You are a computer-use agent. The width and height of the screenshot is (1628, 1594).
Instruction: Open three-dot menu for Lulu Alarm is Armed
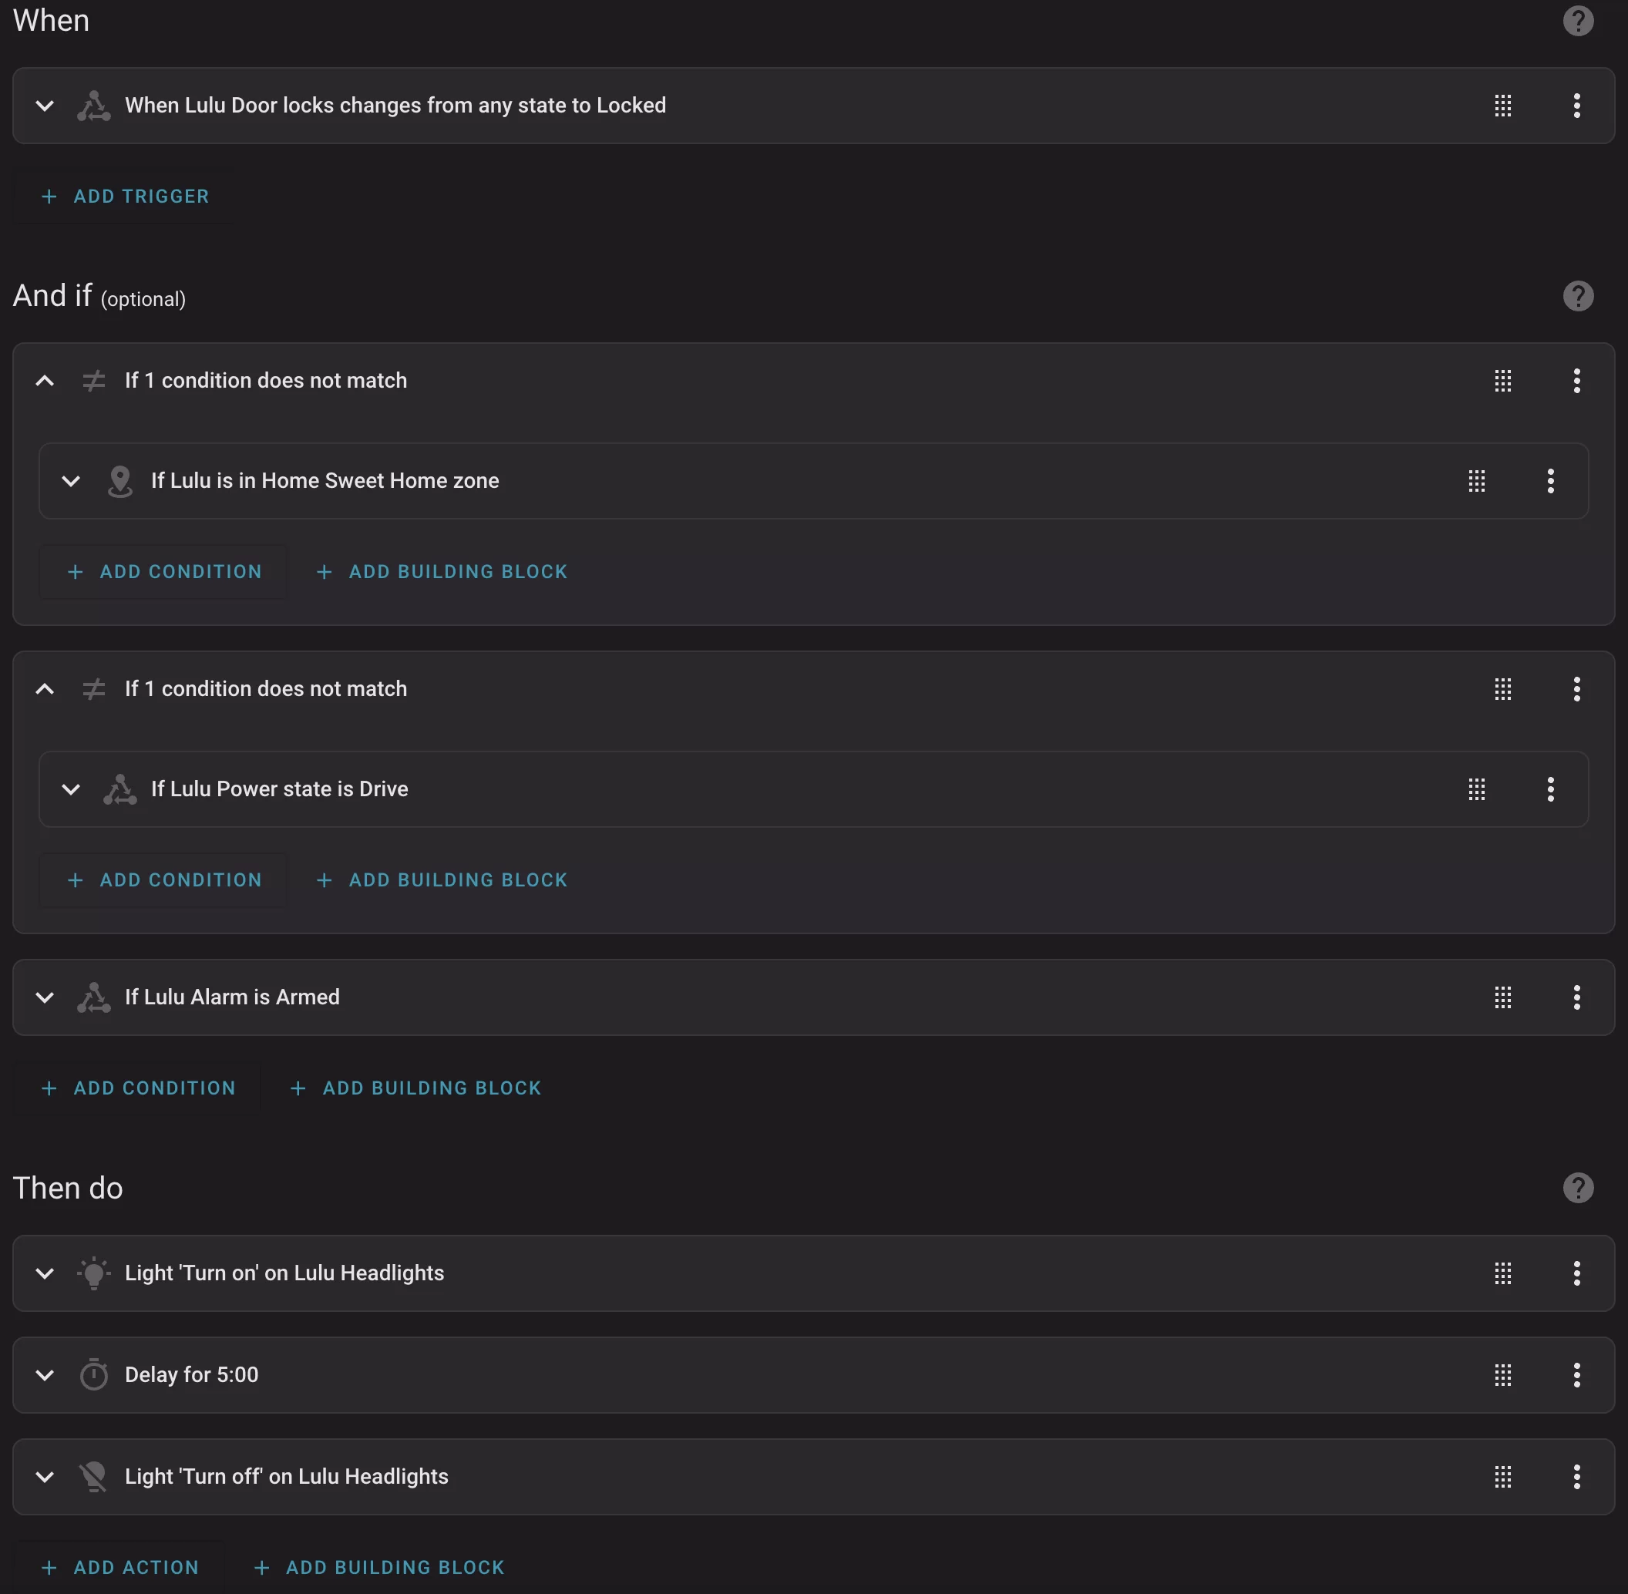click(1576, 997)
